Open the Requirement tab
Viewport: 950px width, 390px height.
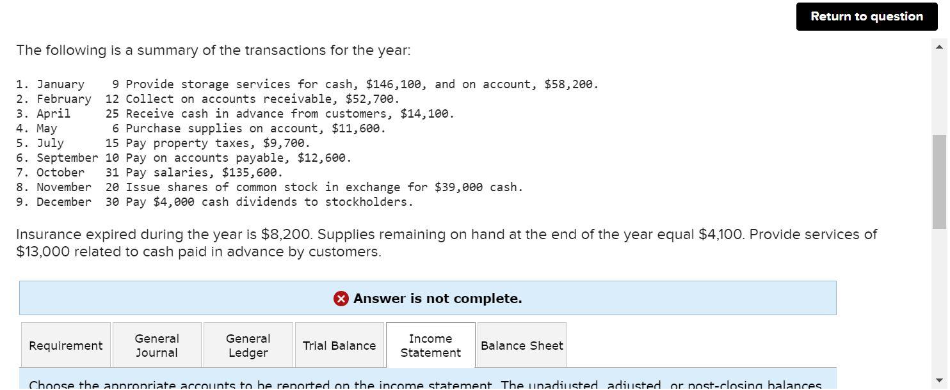(x=65, y=345)
